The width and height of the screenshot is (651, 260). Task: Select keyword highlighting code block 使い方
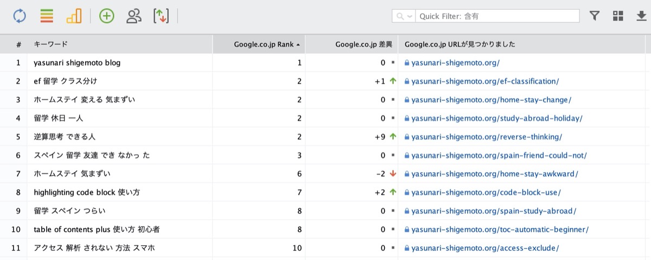point(87,192)
